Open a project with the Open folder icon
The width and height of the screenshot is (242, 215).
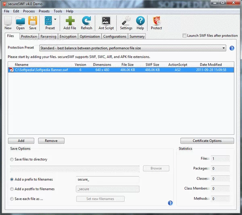click(20, 21)
